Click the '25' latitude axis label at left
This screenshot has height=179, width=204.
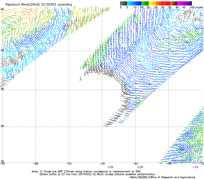(x=2, y=126)
